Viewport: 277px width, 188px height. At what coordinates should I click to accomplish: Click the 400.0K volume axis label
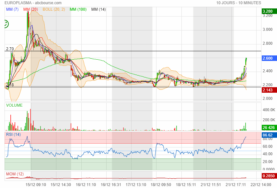pos(269,110)
